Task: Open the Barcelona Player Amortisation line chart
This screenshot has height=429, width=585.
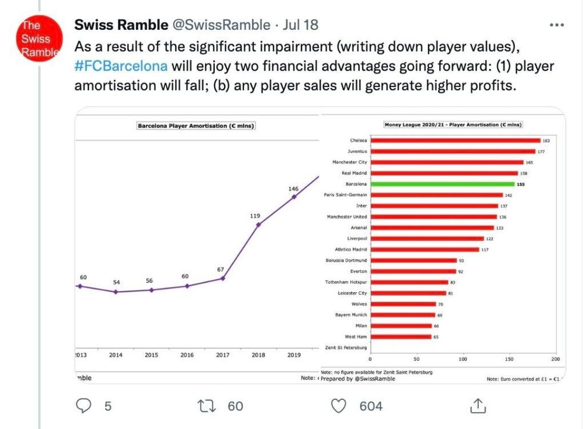Action: pyautogui.click(x=197, y=245)
